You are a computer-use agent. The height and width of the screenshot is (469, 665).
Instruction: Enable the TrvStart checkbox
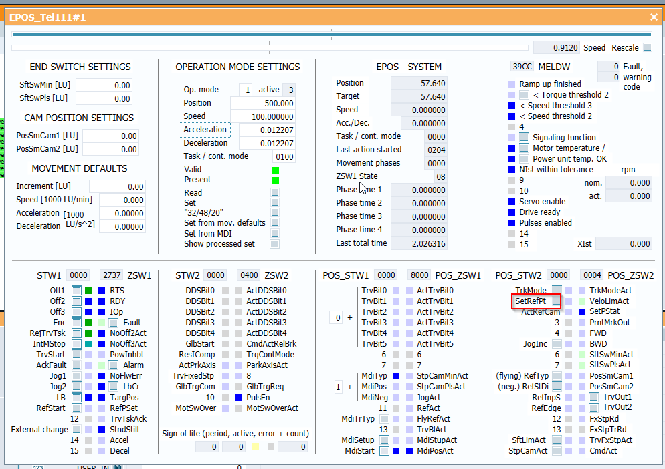click(x=76, y=355)
